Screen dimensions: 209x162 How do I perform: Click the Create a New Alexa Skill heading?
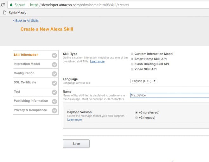pyautogui.click(x=47, y=29)
